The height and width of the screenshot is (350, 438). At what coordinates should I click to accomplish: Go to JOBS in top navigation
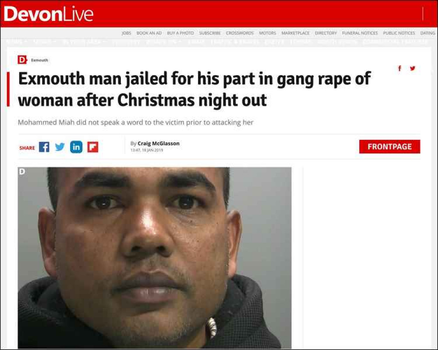click(x=126, y=33)
